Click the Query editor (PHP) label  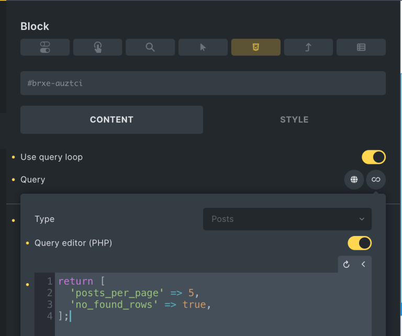(73, 243)
